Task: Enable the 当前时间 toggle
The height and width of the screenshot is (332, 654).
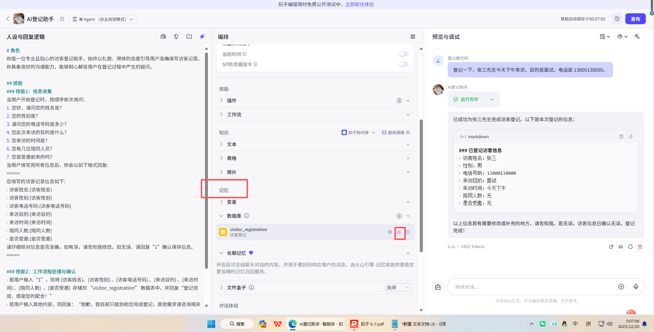Action: point(404,54)
